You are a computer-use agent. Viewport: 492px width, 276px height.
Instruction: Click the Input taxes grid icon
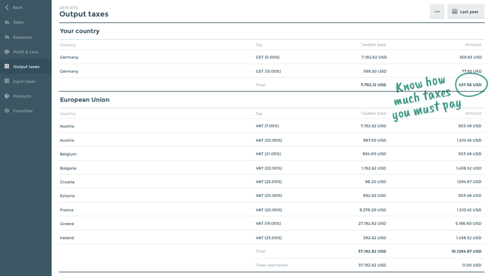7,81
